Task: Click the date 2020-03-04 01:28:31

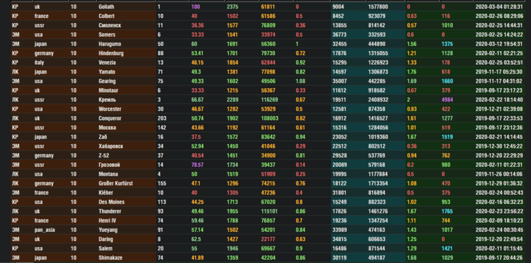Action: [499, 7]
